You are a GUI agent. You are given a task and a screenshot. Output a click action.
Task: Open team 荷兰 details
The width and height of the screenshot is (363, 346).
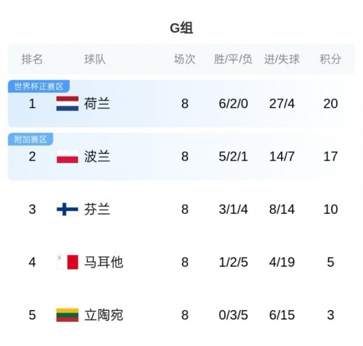click(97, 104)
